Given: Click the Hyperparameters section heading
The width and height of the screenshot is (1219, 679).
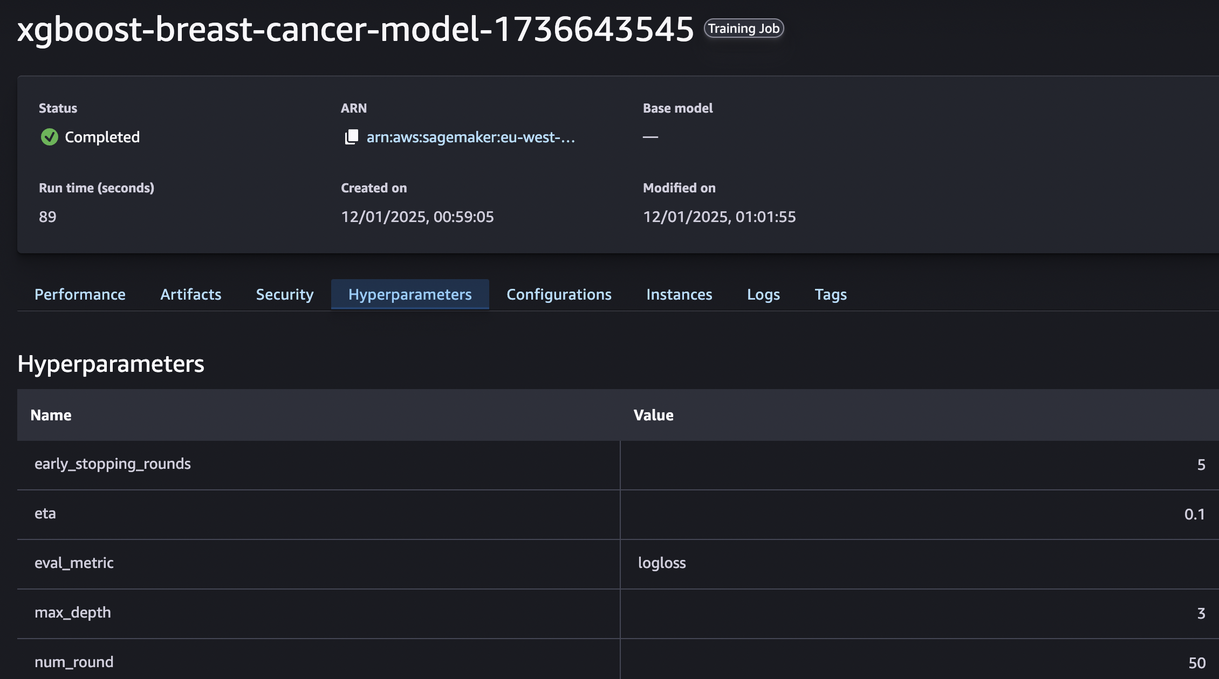Looking at the screenshot, I should [111, 364].
